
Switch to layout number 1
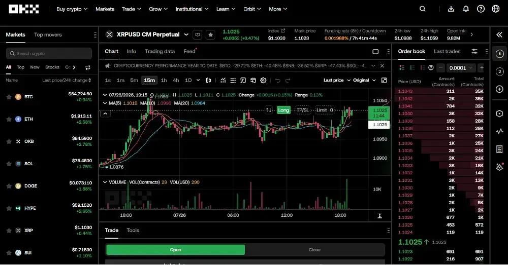pyautogui.click(x=499, y=54)
